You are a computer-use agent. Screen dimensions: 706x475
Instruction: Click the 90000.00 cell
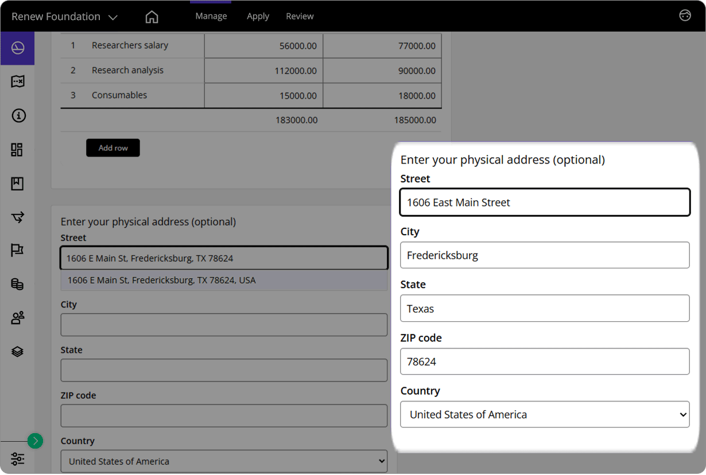point(382,71)
